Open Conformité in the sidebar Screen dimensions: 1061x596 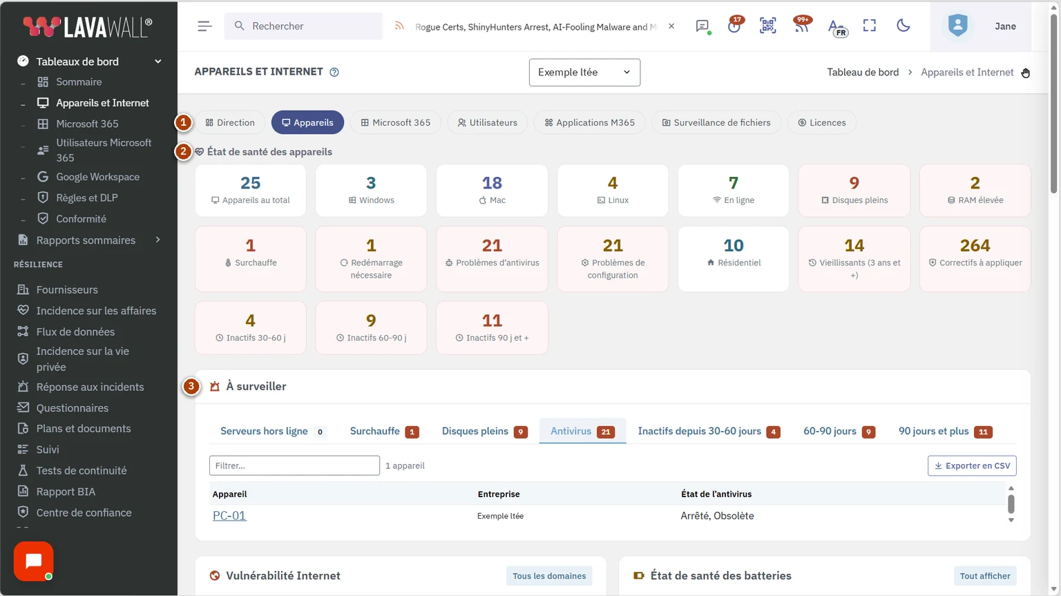(x=81, y=219)
